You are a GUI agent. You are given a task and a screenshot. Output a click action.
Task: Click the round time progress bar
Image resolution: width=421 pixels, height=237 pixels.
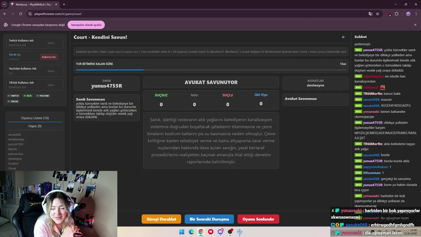point(211,70)
